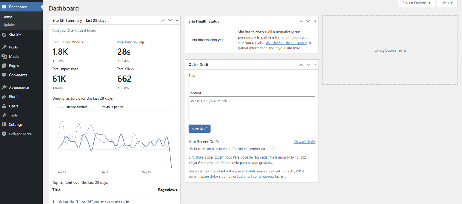Open the Help dropdown tab

[447, 3]
